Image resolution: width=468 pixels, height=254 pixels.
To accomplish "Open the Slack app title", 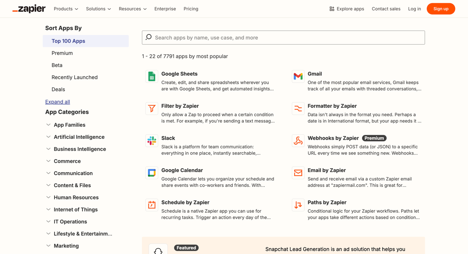I will tap(168, 138).
